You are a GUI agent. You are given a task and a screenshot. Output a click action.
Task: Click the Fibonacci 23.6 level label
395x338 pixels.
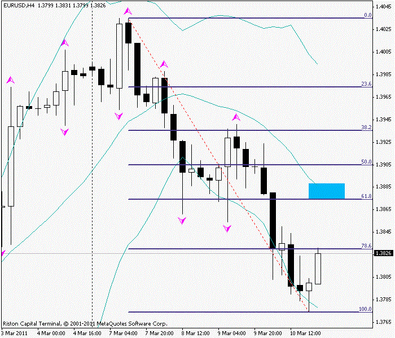(367, 84)
